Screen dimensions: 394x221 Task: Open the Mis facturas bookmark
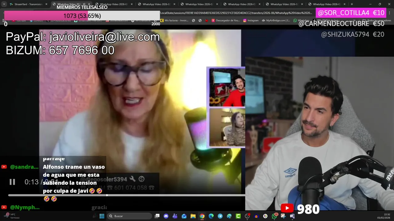pyautogui.click(x=174, y=21)
